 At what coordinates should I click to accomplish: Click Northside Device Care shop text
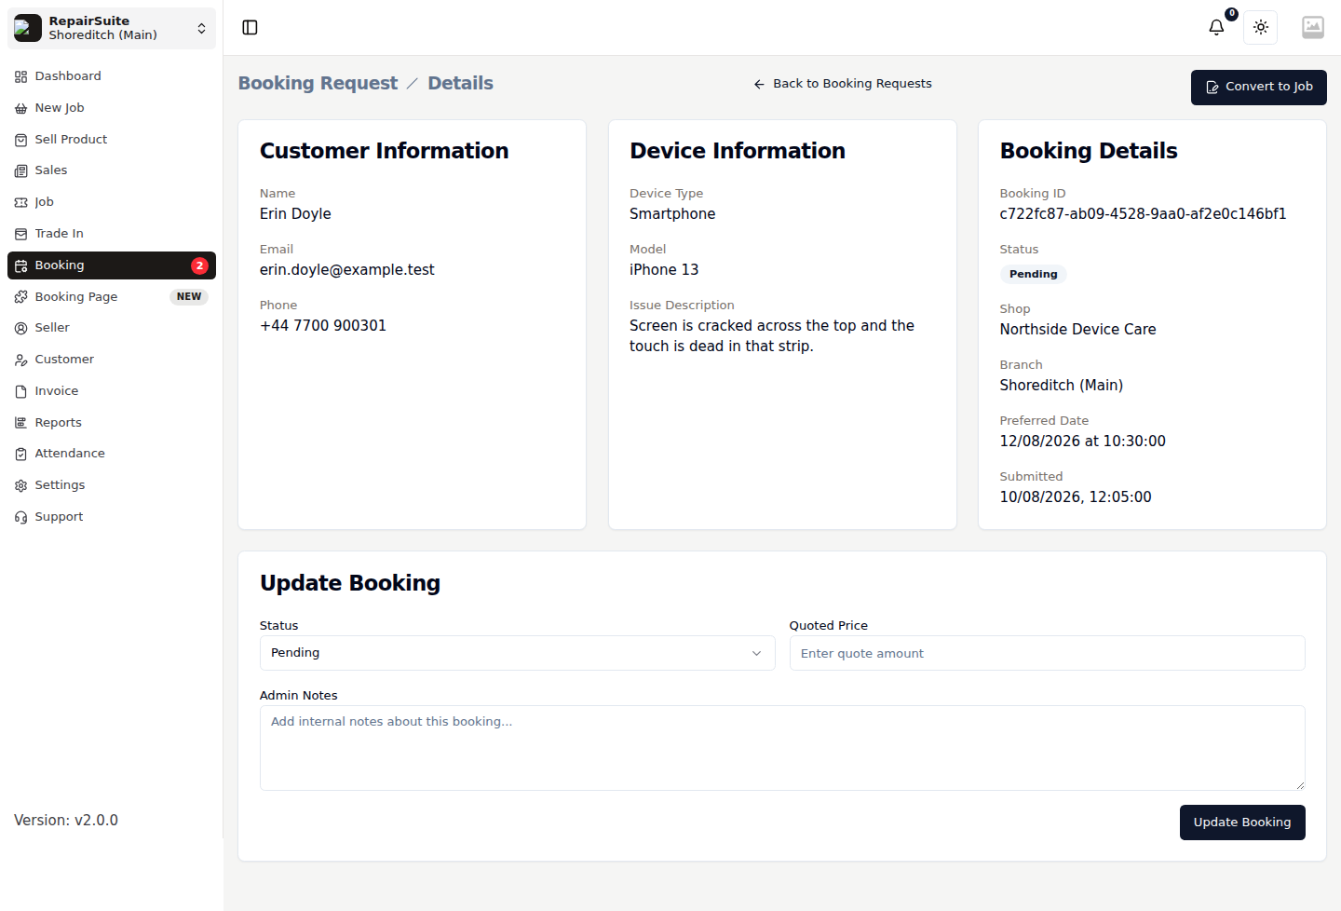[1077, 330]
